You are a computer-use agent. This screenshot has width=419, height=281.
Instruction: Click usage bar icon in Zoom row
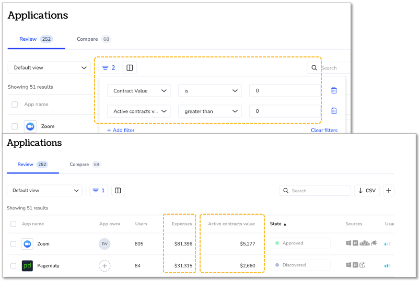(x=387, y=243)
